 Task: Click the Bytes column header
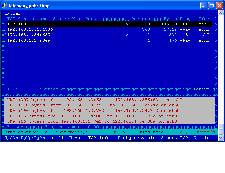click(170, 19)
